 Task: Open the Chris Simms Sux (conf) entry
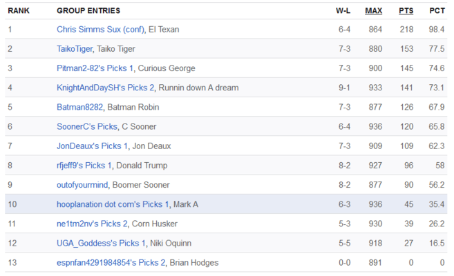(x=100, y=30)
